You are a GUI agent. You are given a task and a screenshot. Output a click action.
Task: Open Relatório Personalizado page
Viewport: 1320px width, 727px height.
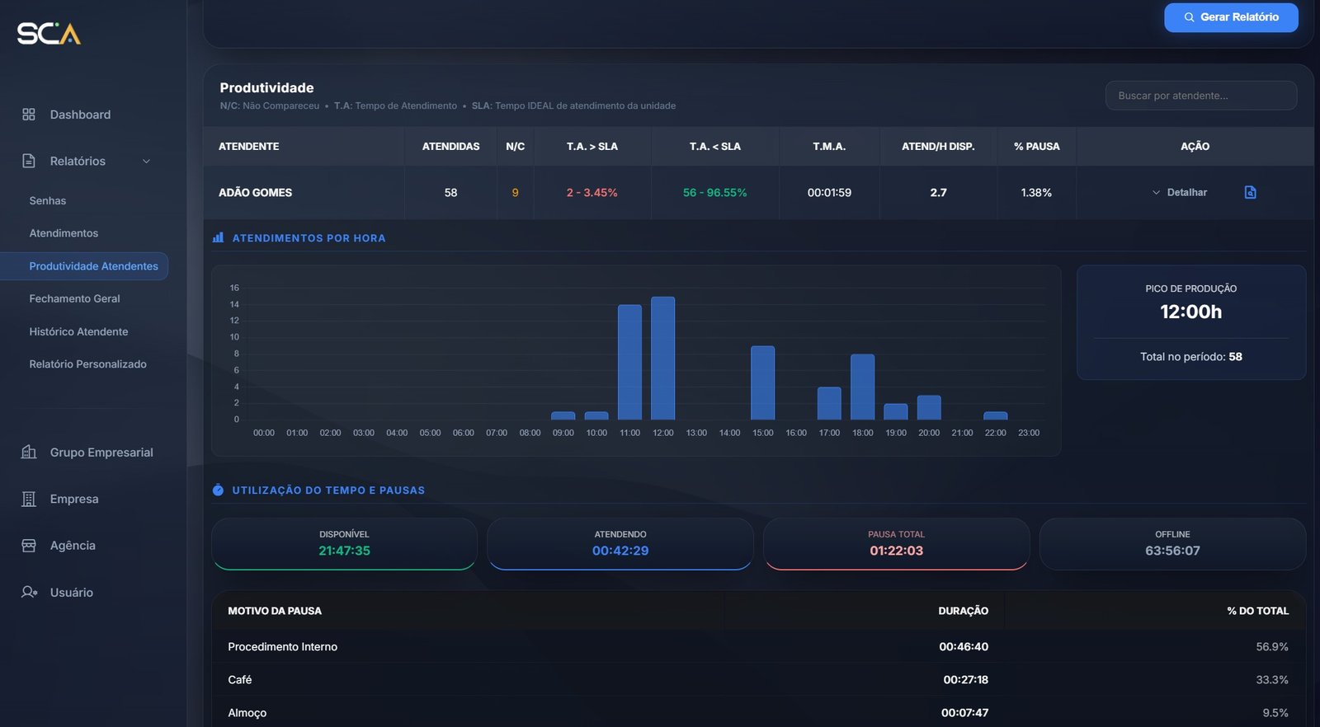87,364
